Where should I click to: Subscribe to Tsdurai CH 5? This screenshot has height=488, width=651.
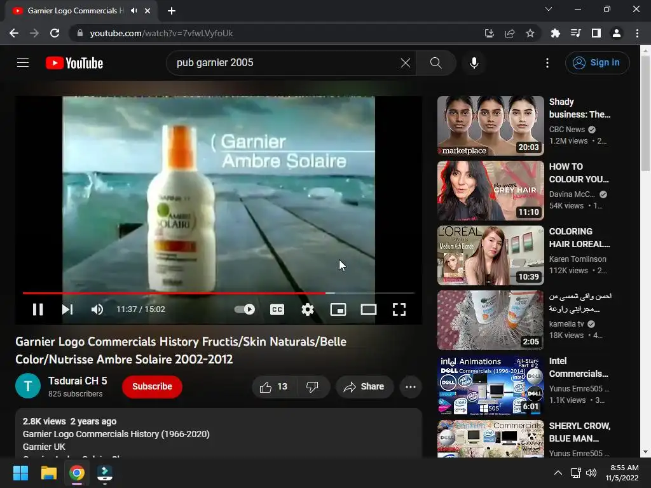pyautogui.click(x=152, y=387)
